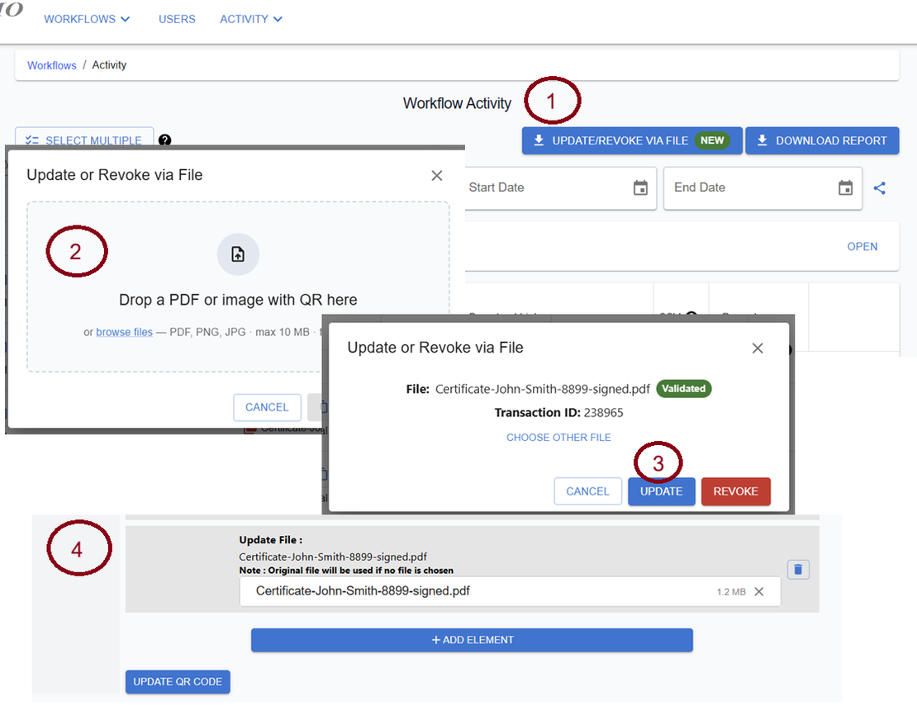
Task: Click CANCEL in the file drop dialog
Action: [267, 408]
